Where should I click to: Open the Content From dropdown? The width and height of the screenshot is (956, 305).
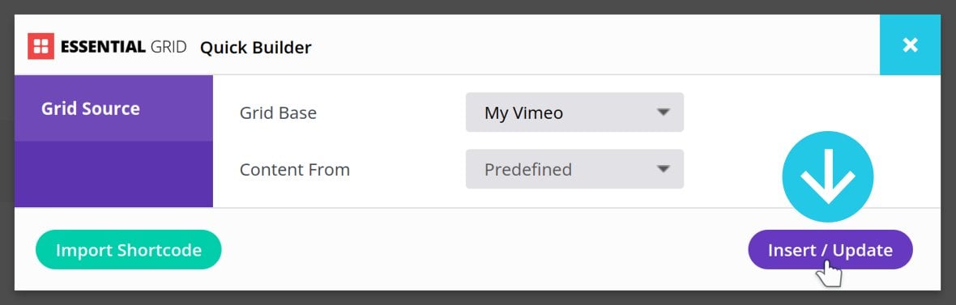coord(574,168)
